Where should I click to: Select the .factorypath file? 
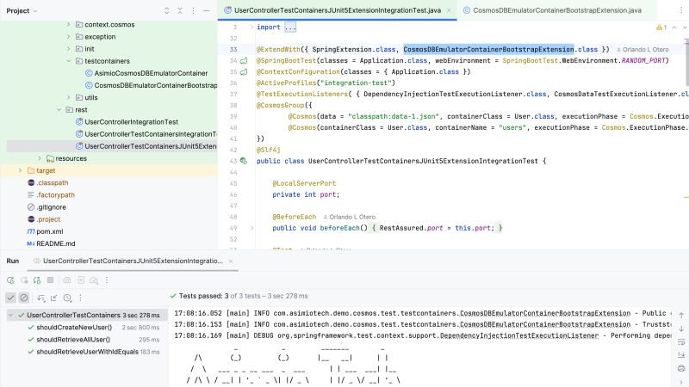(x=51, y=195)
